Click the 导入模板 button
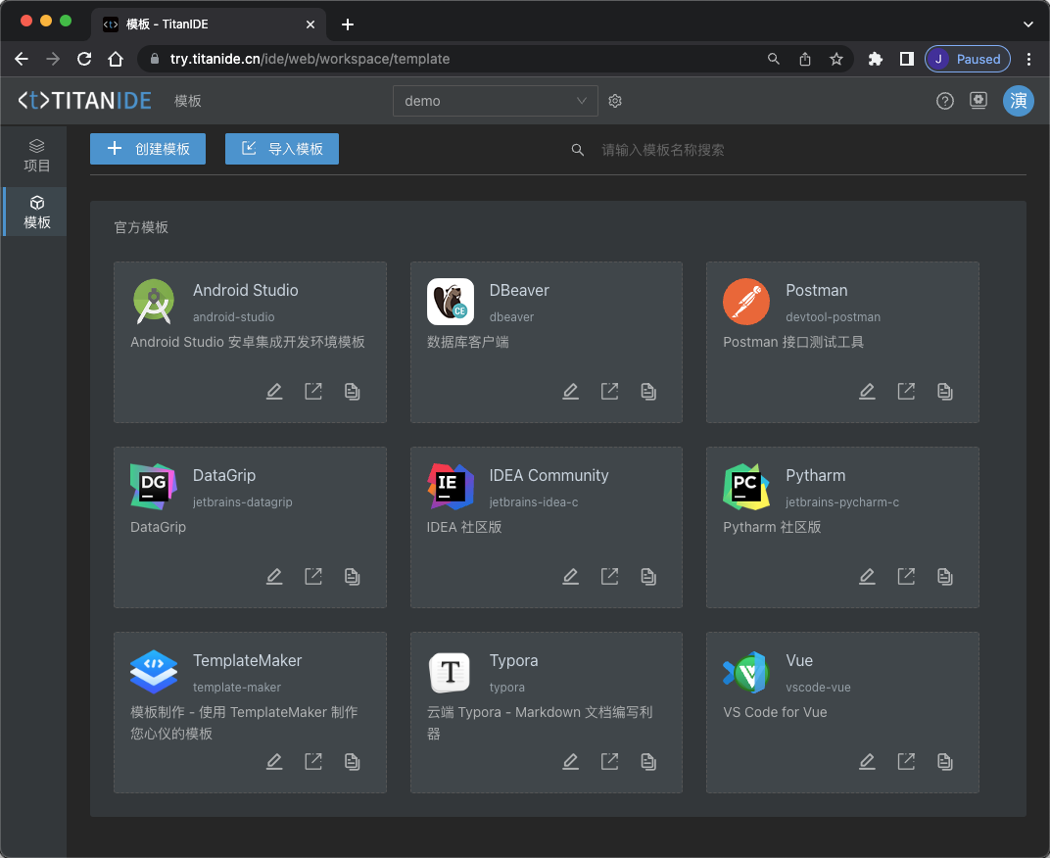 [x=282, y=149]
